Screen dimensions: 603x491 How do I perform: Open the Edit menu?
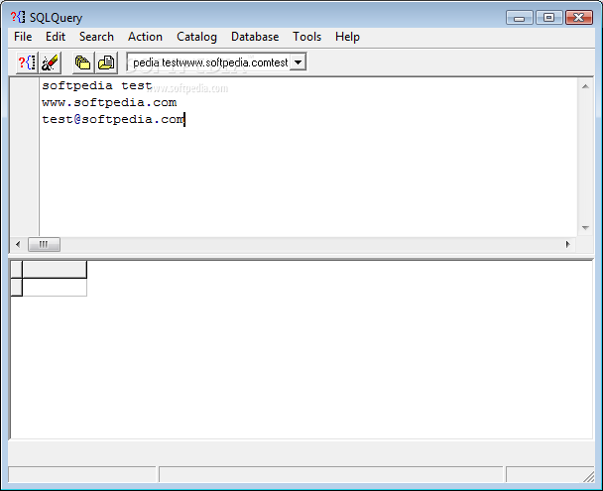pyautogui.click(x=56, y=37)
